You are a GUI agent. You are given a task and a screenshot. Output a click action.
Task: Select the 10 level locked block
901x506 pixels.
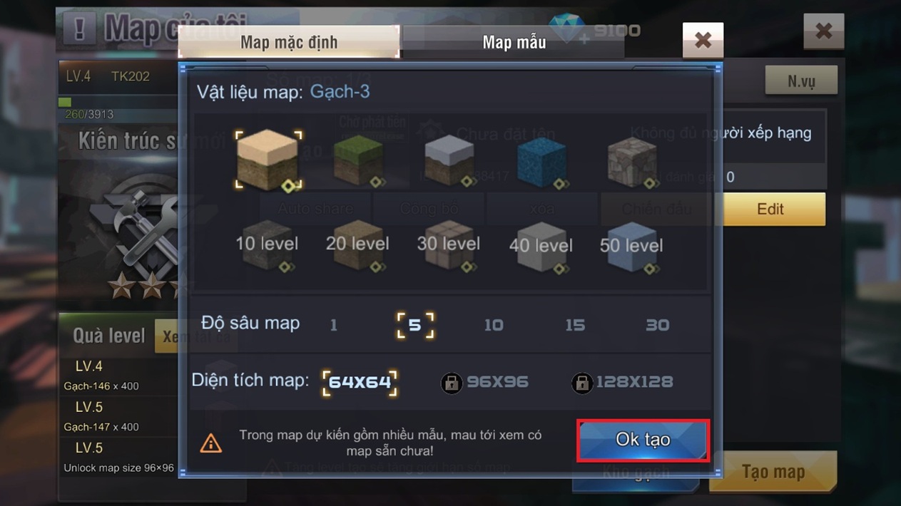click(267, 246)
